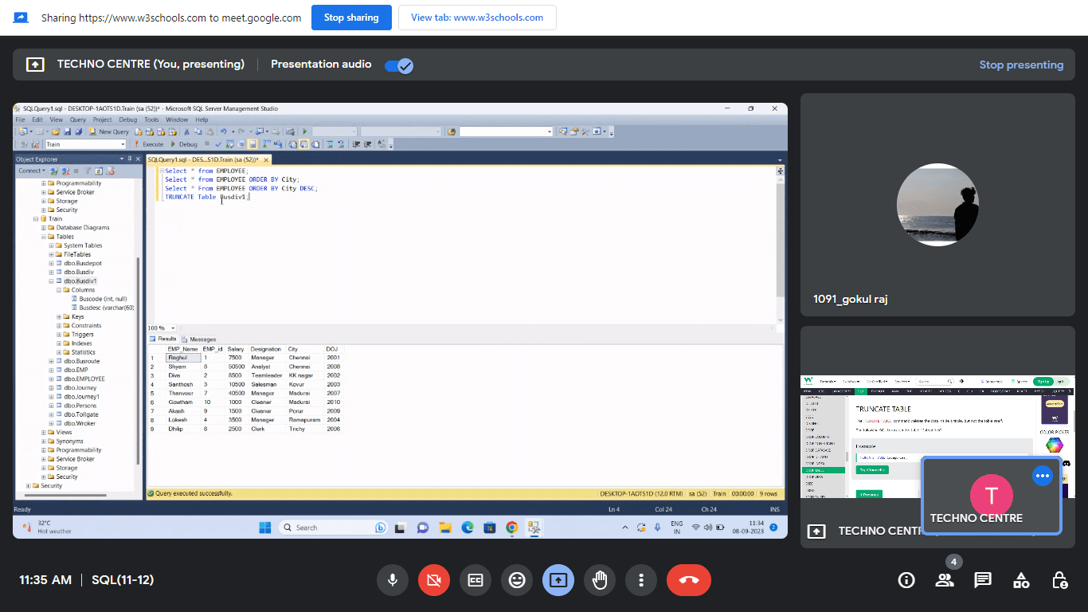Click the highlighted present-screen button

(558, 580)
